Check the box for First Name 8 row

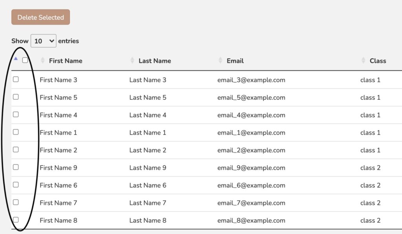pos(16,220)
